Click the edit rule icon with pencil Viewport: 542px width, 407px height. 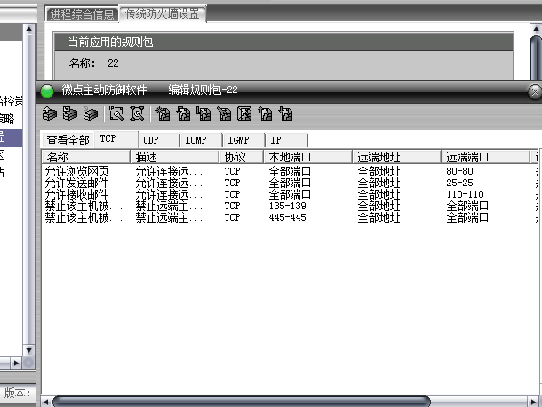pos(224,113)
